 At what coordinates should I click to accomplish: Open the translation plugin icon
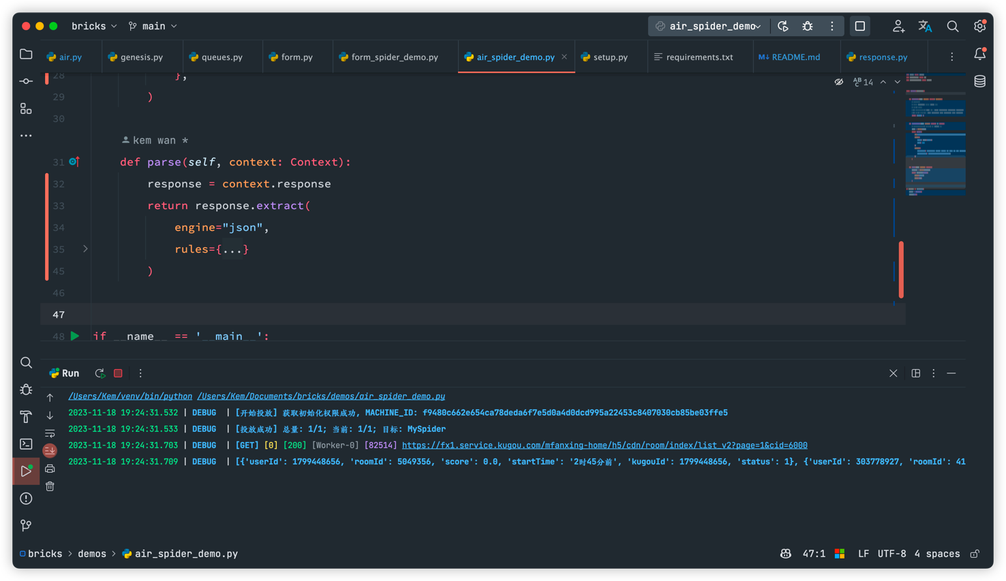tap(925, 26)
